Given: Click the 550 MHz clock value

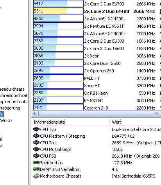Looking at the screenshot, I should tap(147, 93).
